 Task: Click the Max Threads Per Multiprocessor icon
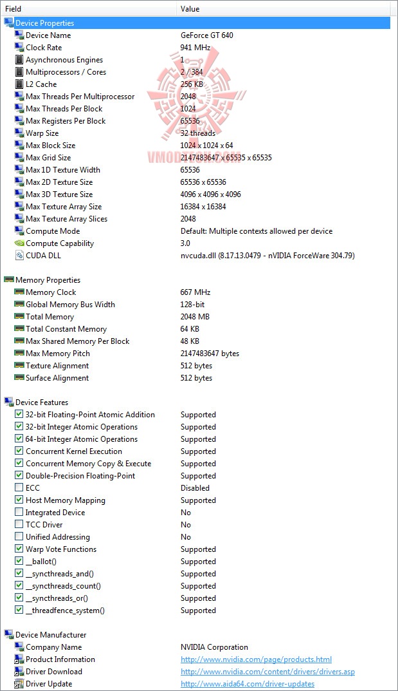click(x=19, y=96)
